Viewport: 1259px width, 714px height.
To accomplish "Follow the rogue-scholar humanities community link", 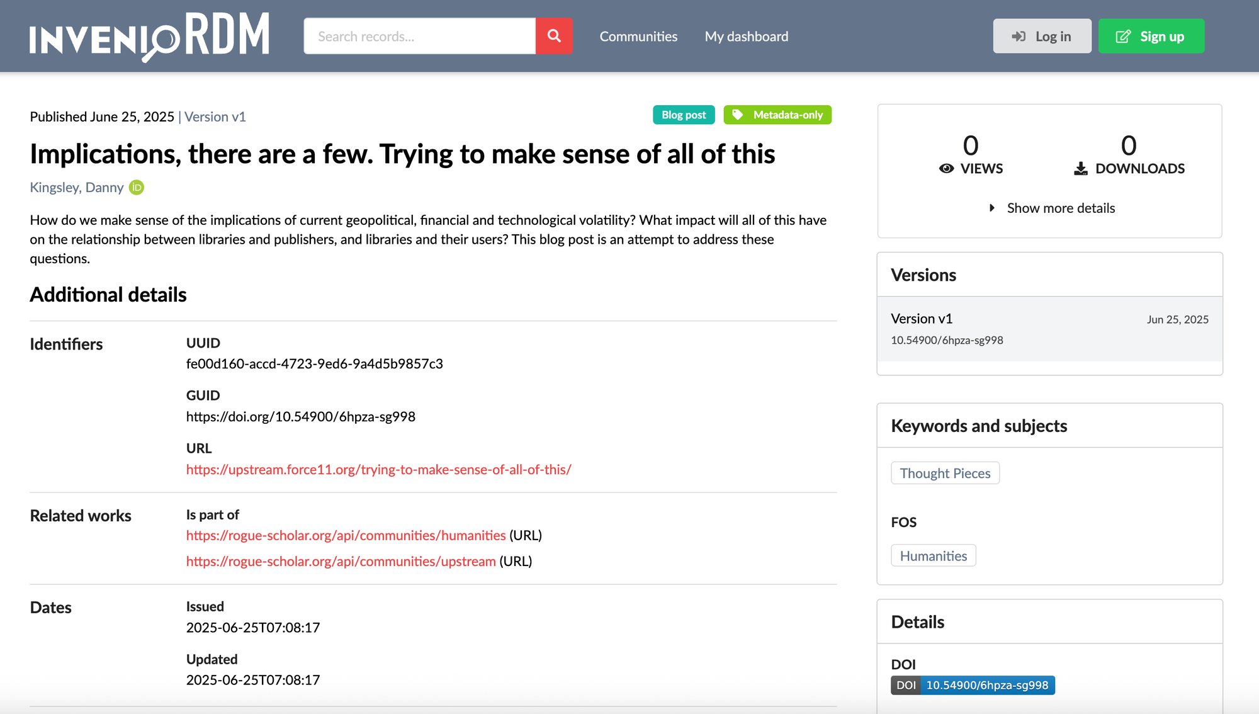I will (346, 535).
